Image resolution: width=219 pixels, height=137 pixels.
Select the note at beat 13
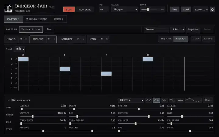point(148,59)
